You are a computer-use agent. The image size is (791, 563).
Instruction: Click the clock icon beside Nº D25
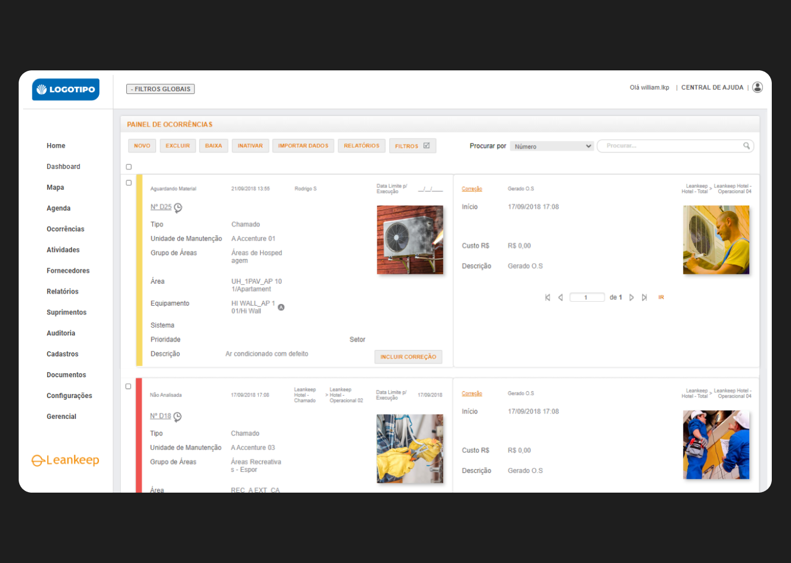coord(177,207)
